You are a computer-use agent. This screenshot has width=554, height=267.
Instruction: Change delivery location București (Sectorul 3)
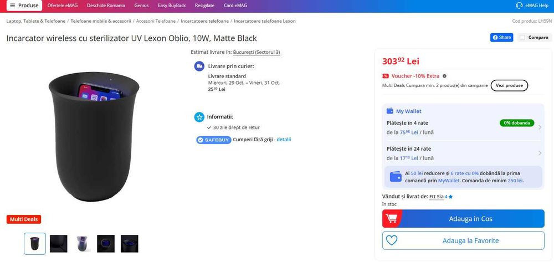tap(257, 52)
